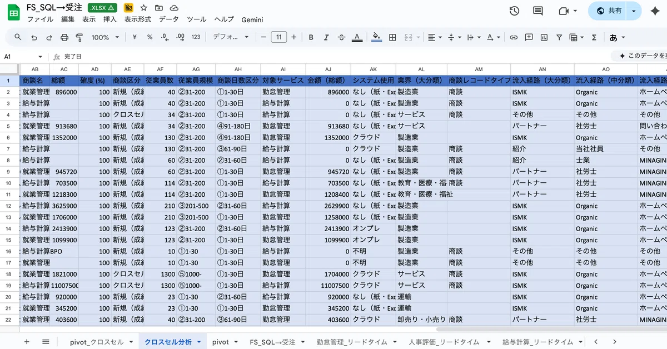This screenshot has height=349, width=667.
Task: Edit the font size field showing 11
Action: [278, 37]
